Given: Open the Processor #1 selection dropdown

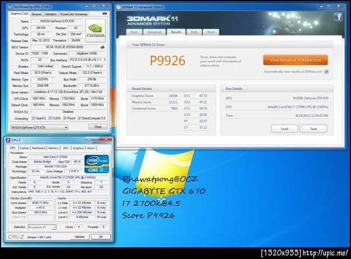Looking at the screenshot, I should [42, 227].
